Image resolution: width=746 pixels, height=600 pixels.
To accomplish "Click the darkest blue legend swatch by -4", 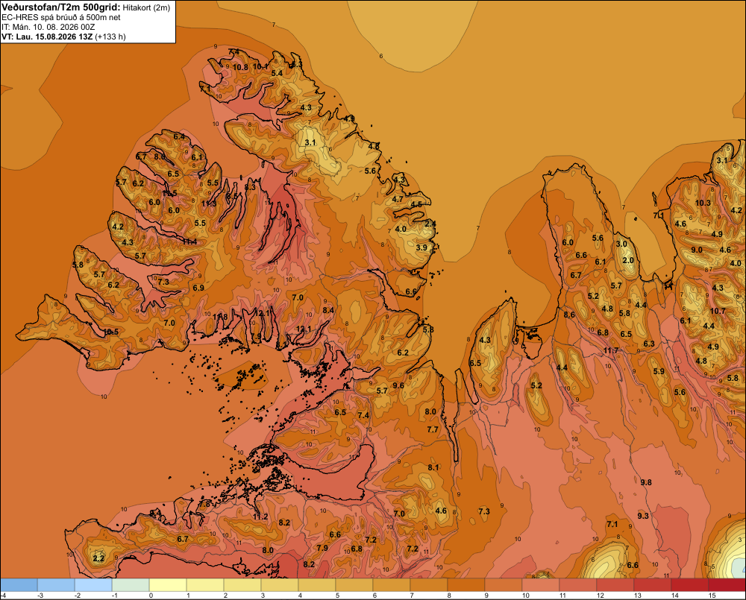I will click(19, 585).
